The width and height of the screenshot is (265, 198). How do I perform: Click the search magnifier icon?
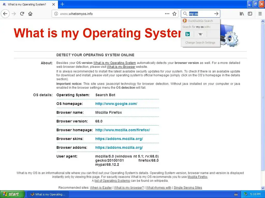point(185,14)
